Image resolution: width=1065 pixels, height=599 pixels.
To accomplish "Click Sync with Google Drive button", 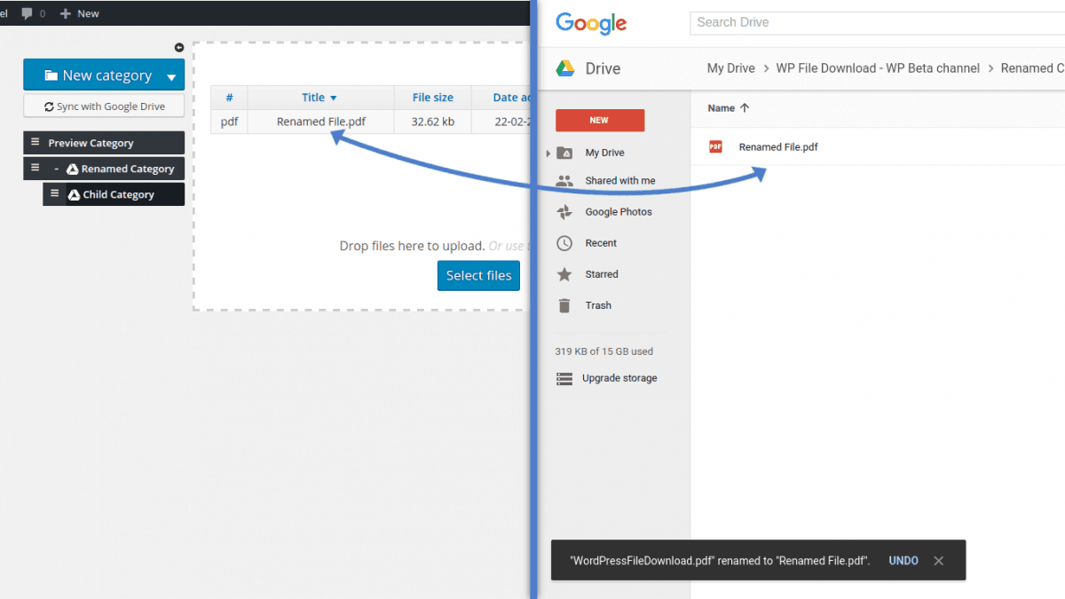I will (x=104, y=106).
